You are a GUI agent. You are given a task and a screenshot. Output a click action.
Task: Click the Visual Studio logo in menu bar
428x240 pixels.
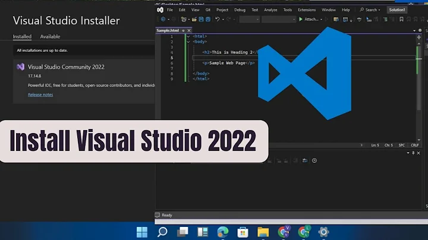(x=160, y=10)
